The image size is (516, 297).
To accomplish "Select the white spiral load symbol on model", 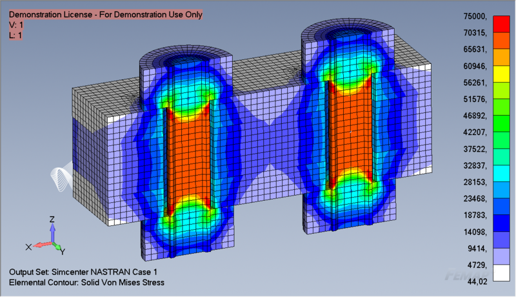I will point(61,176).
